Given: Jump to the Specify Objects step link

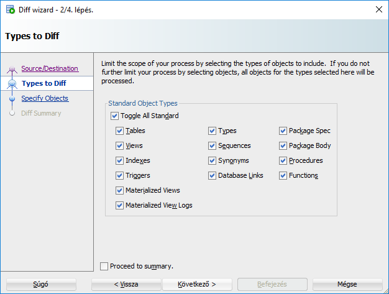Looking at the screenshot, I should [45, 98].
